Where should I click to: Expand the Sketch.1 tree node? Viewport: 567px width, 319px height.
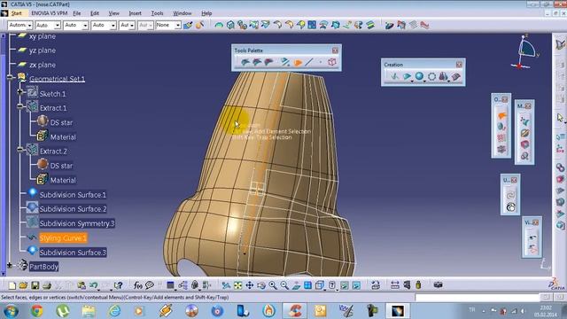pos(20,92)
